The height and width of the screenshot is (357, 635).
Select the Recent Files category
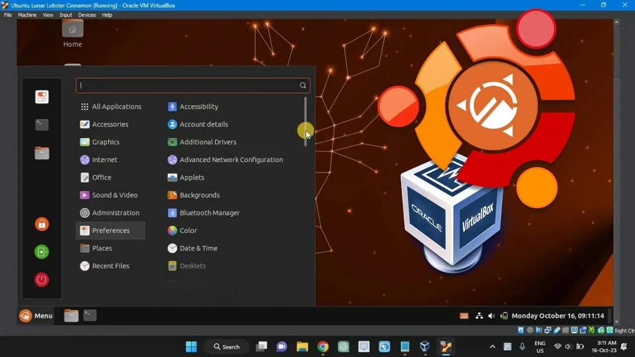coord(110,266)
